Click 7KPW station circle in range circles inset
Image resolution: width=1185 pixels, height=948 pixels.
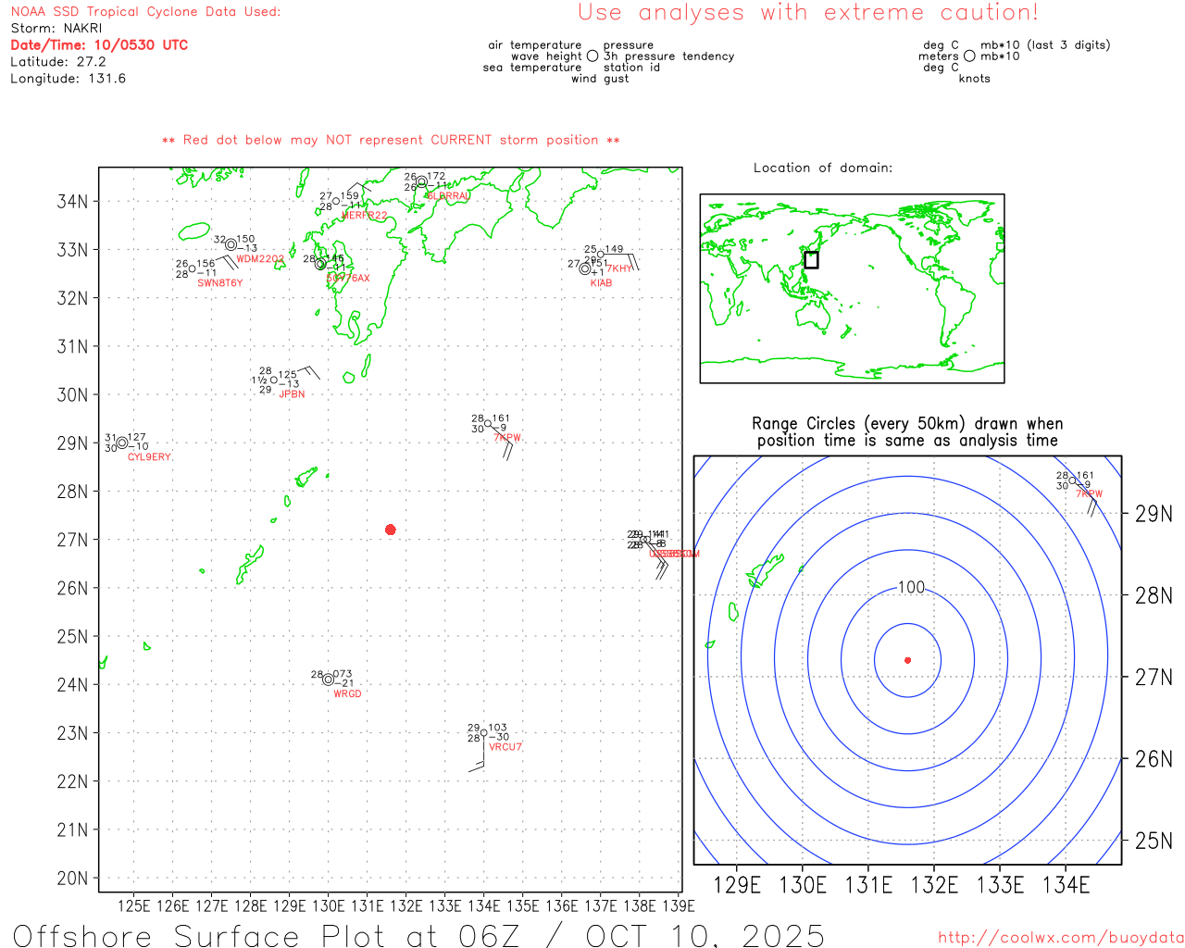click(x=1072, y=480)
